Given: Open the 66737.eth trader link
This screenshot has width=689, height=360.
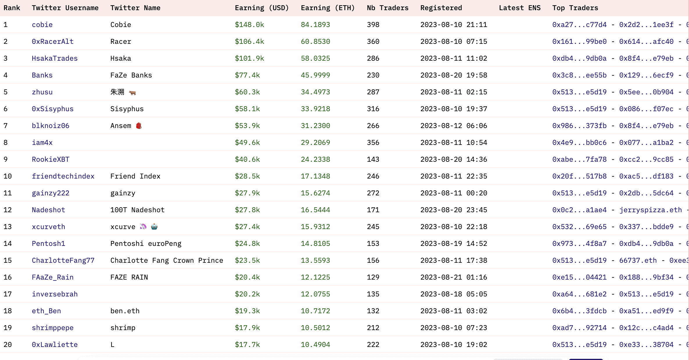Looking at the screenshot, I should coord(638,260).
